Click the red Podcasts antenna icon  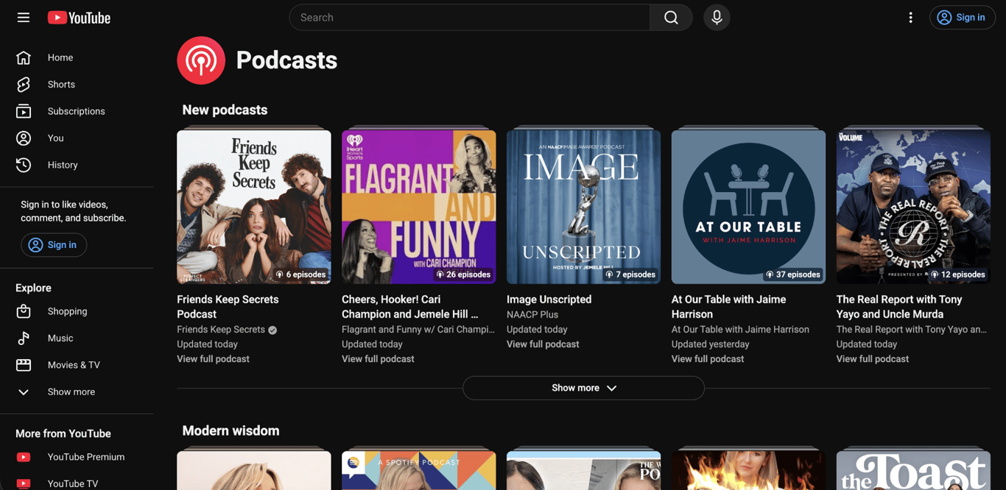(200, 60)
